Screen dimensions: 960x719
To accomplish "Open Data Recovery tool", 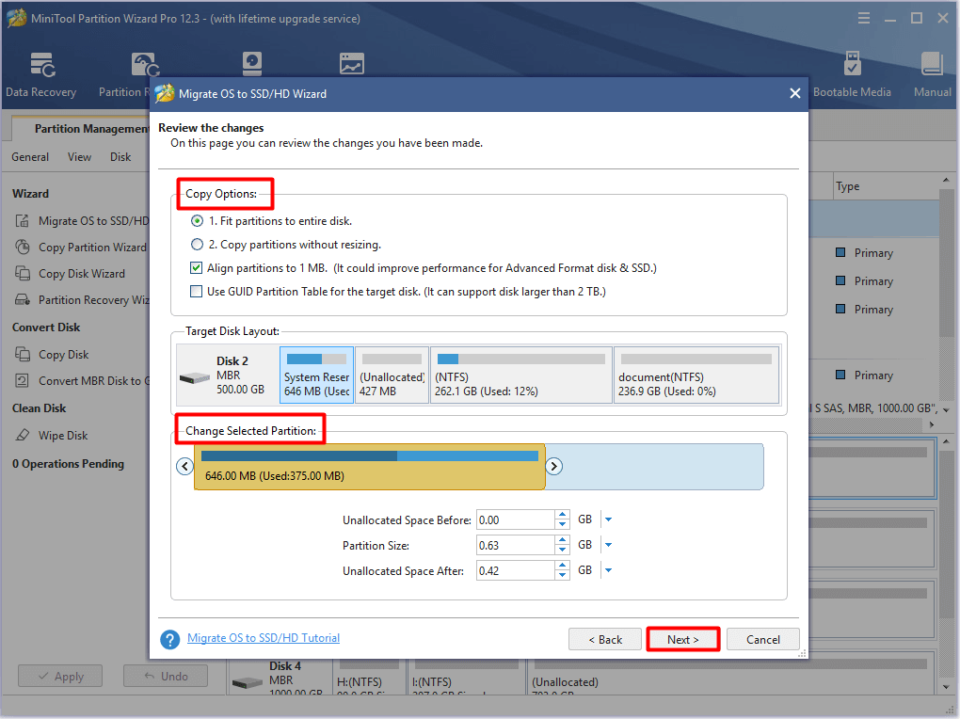I will pyautogui.click(x=41, y=74).
